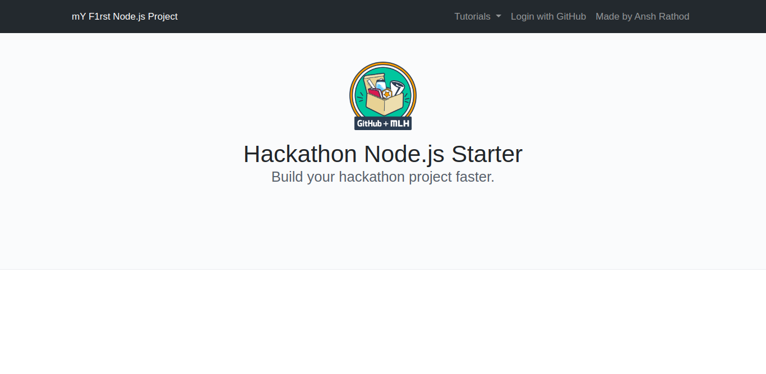Click the Build your hackathon project faster subtitle

click(383, 177)
